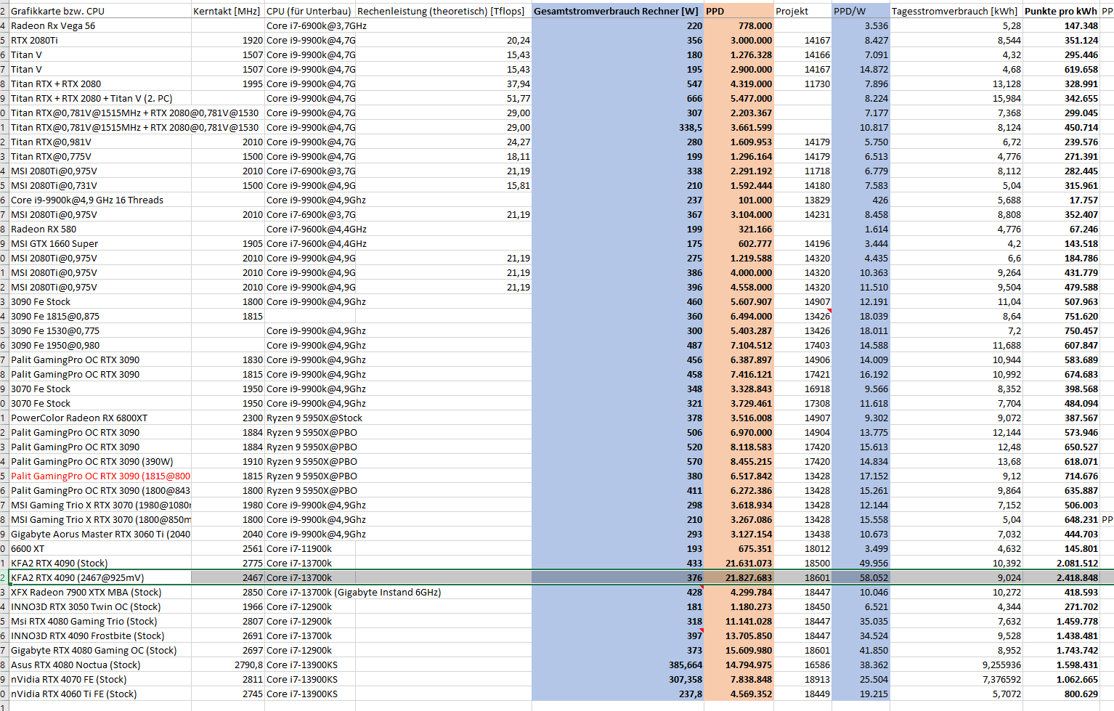Image resolution: width=1114 pixels, height=711 pixels.
Task: Click 'Msi RTX 4080 Gaming Trio (Stock)' cell
Action: click(99, 621)
